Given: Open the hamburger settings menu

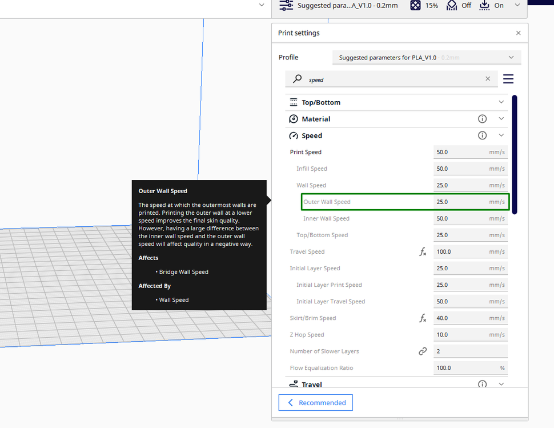Looking at the screenshot, I should pyautogui.click(x=508, y=79).
